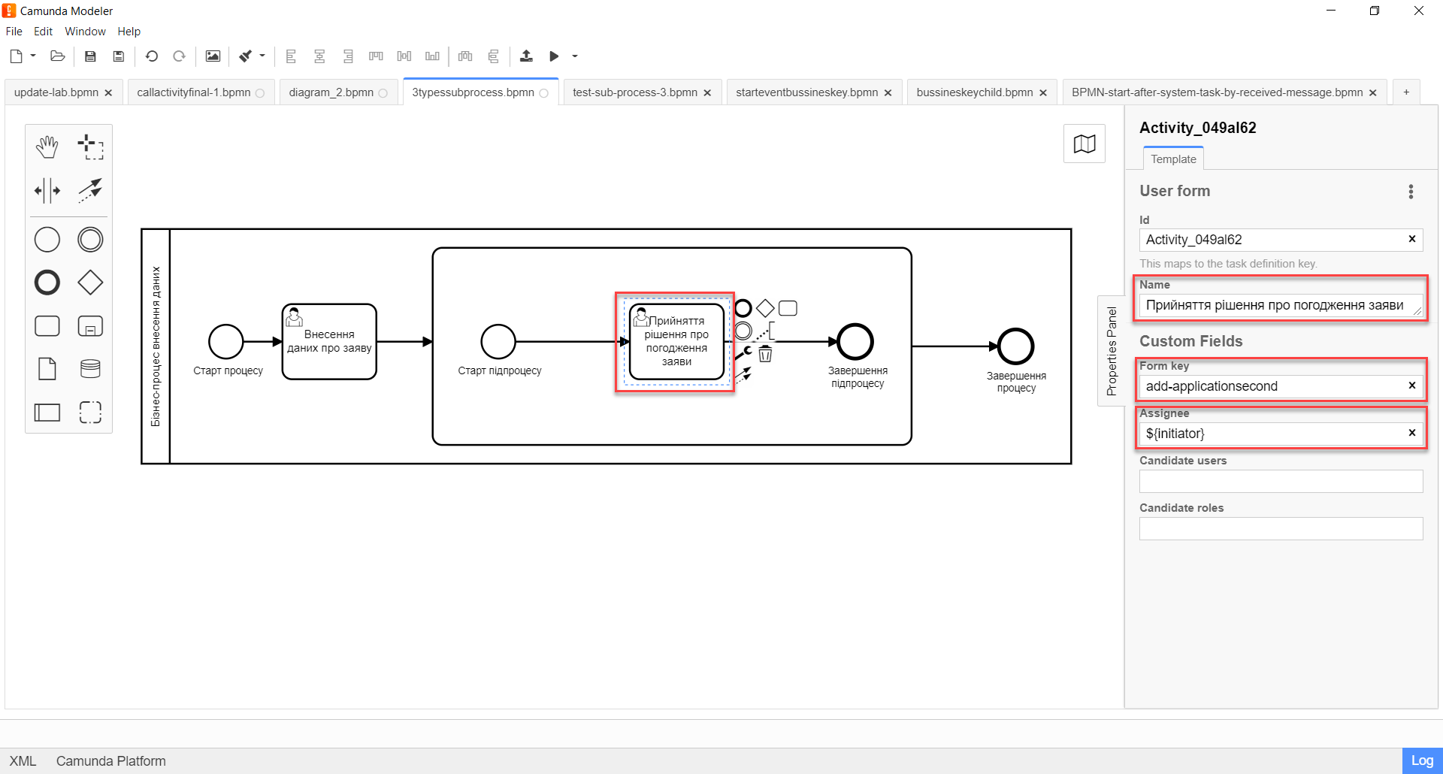
Task: Activate the lasso selection tool
Action: tap(90, 147)
